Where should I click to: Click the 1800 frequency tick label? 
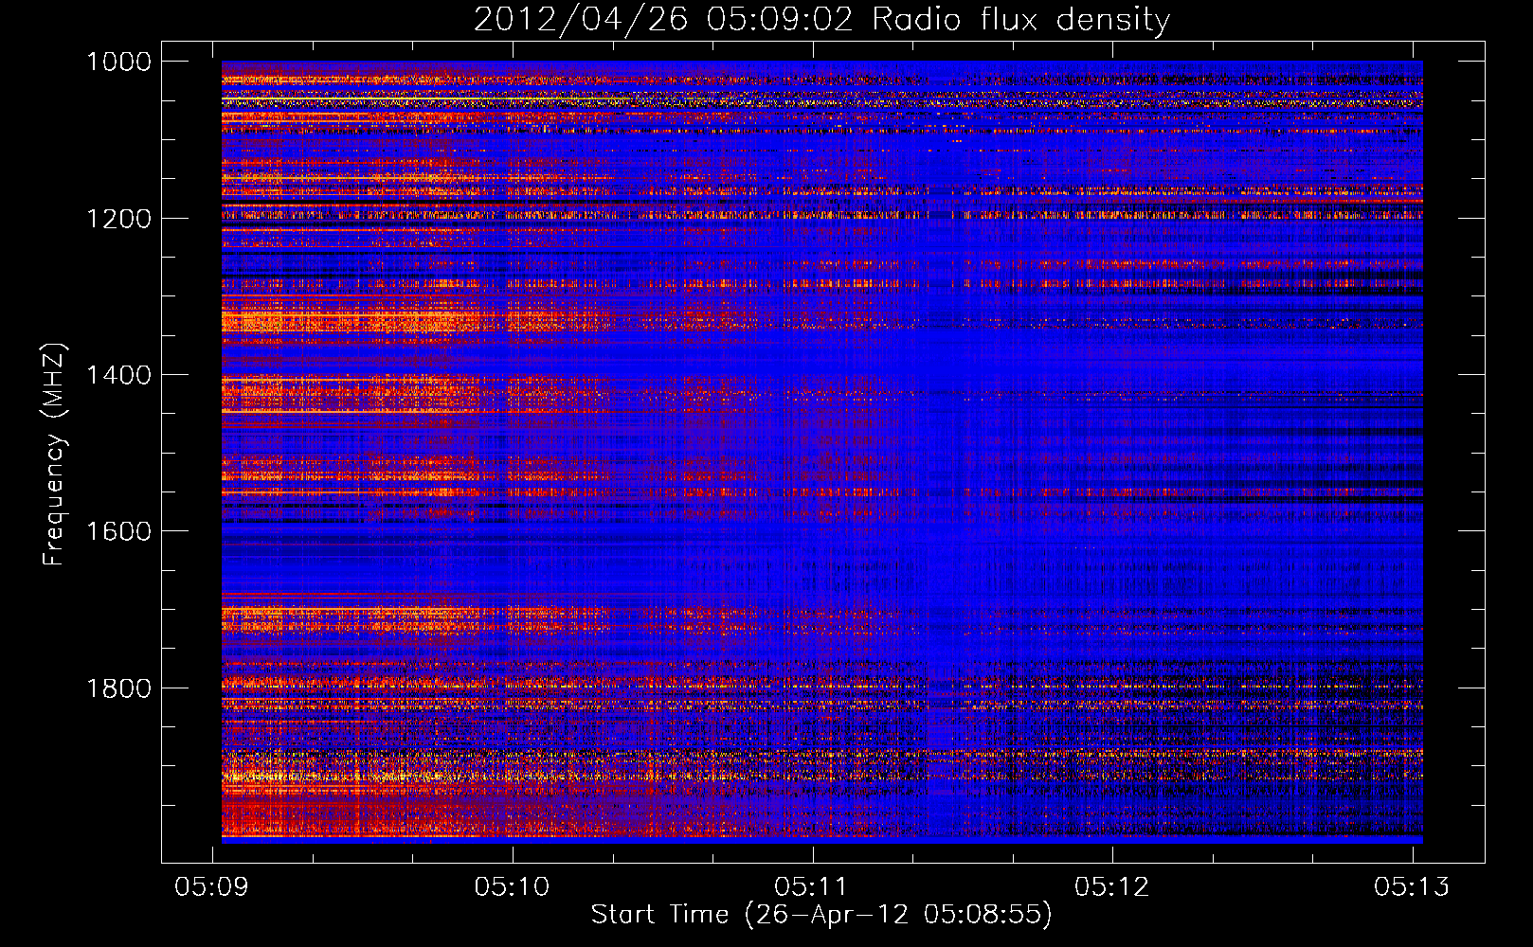point(118,688)
